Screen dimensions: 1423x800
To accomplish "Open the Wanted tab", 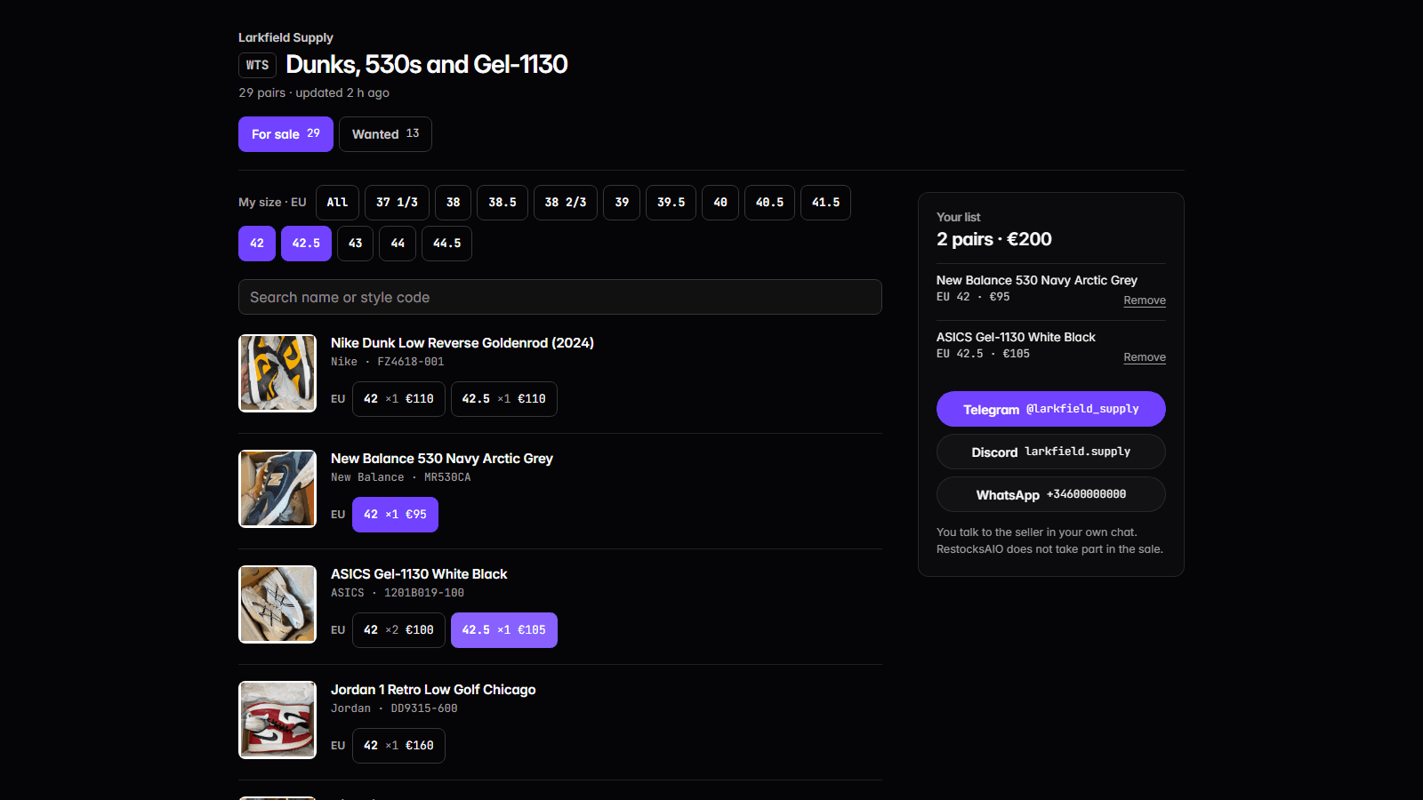I will point(385,134).
